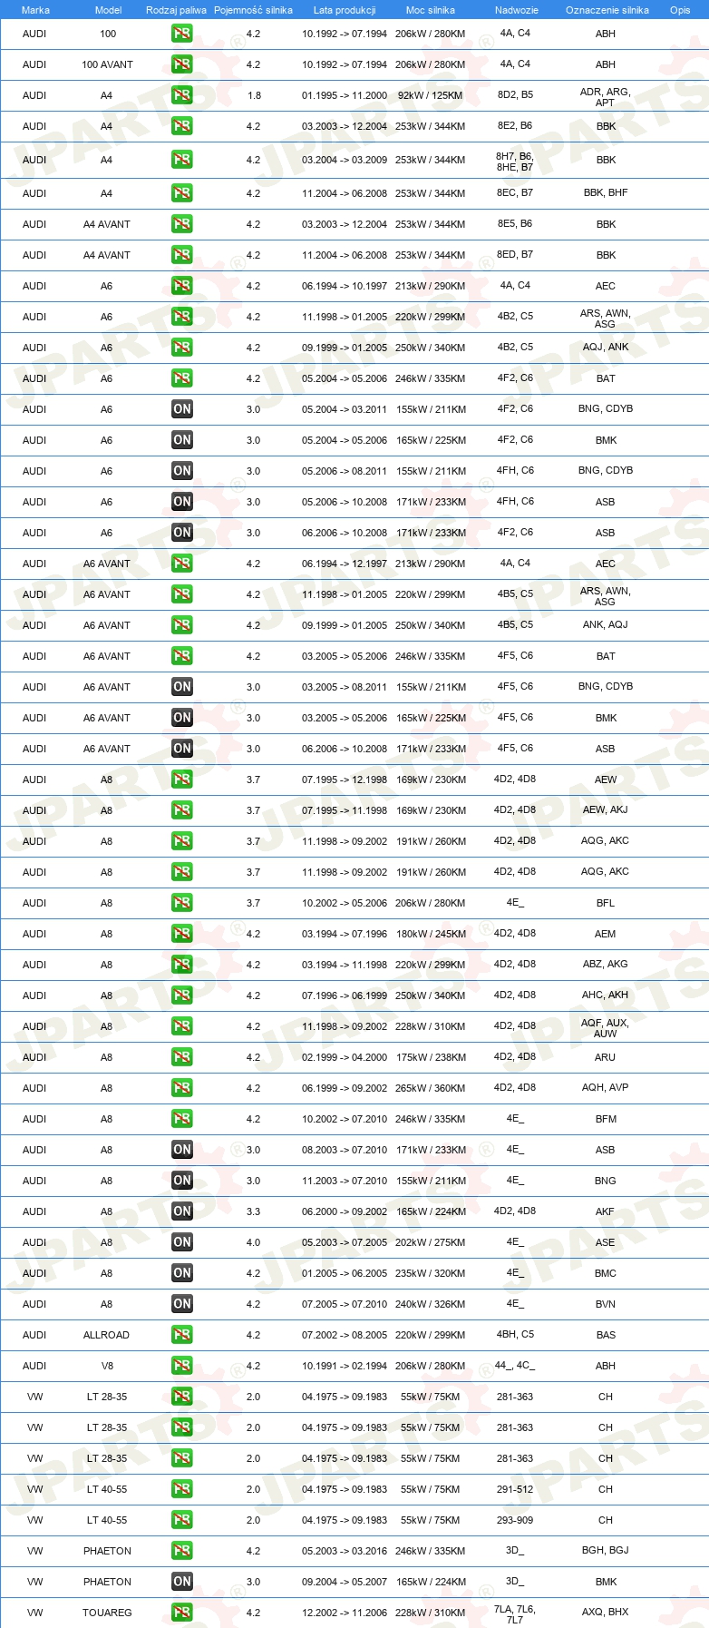709x1628 pixels.
Task: Select the date range 12.2002 -> 11.2006
Action: click(345, 1613)
